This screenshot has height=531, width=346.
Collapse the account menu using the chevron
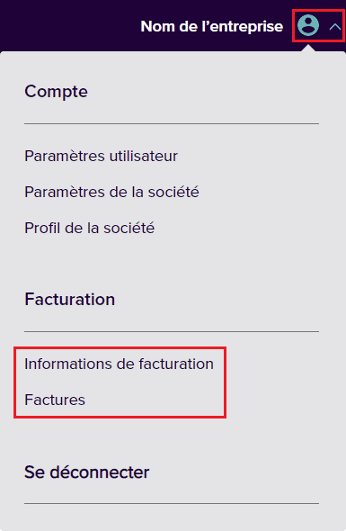tap(335, 26)
